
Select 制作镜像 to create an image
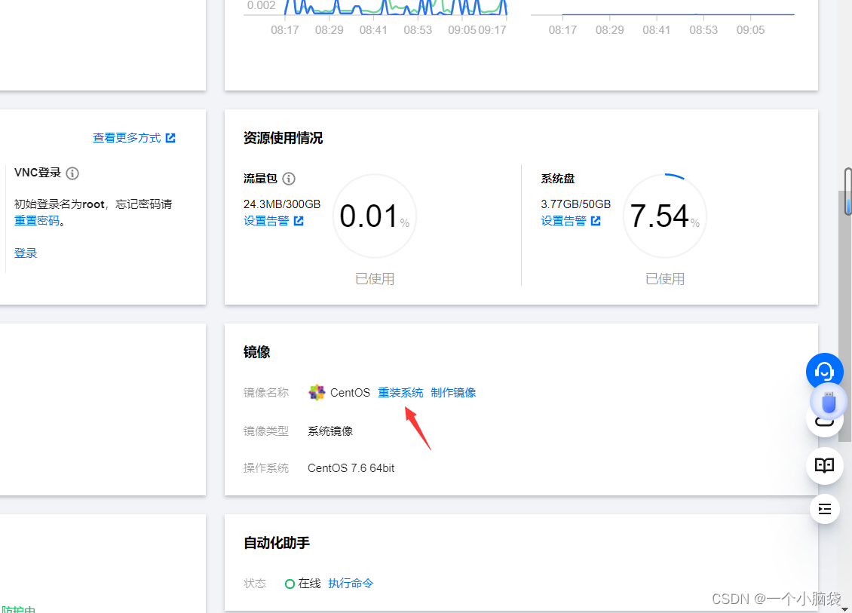pyautogui.click(x=453, y=392)
